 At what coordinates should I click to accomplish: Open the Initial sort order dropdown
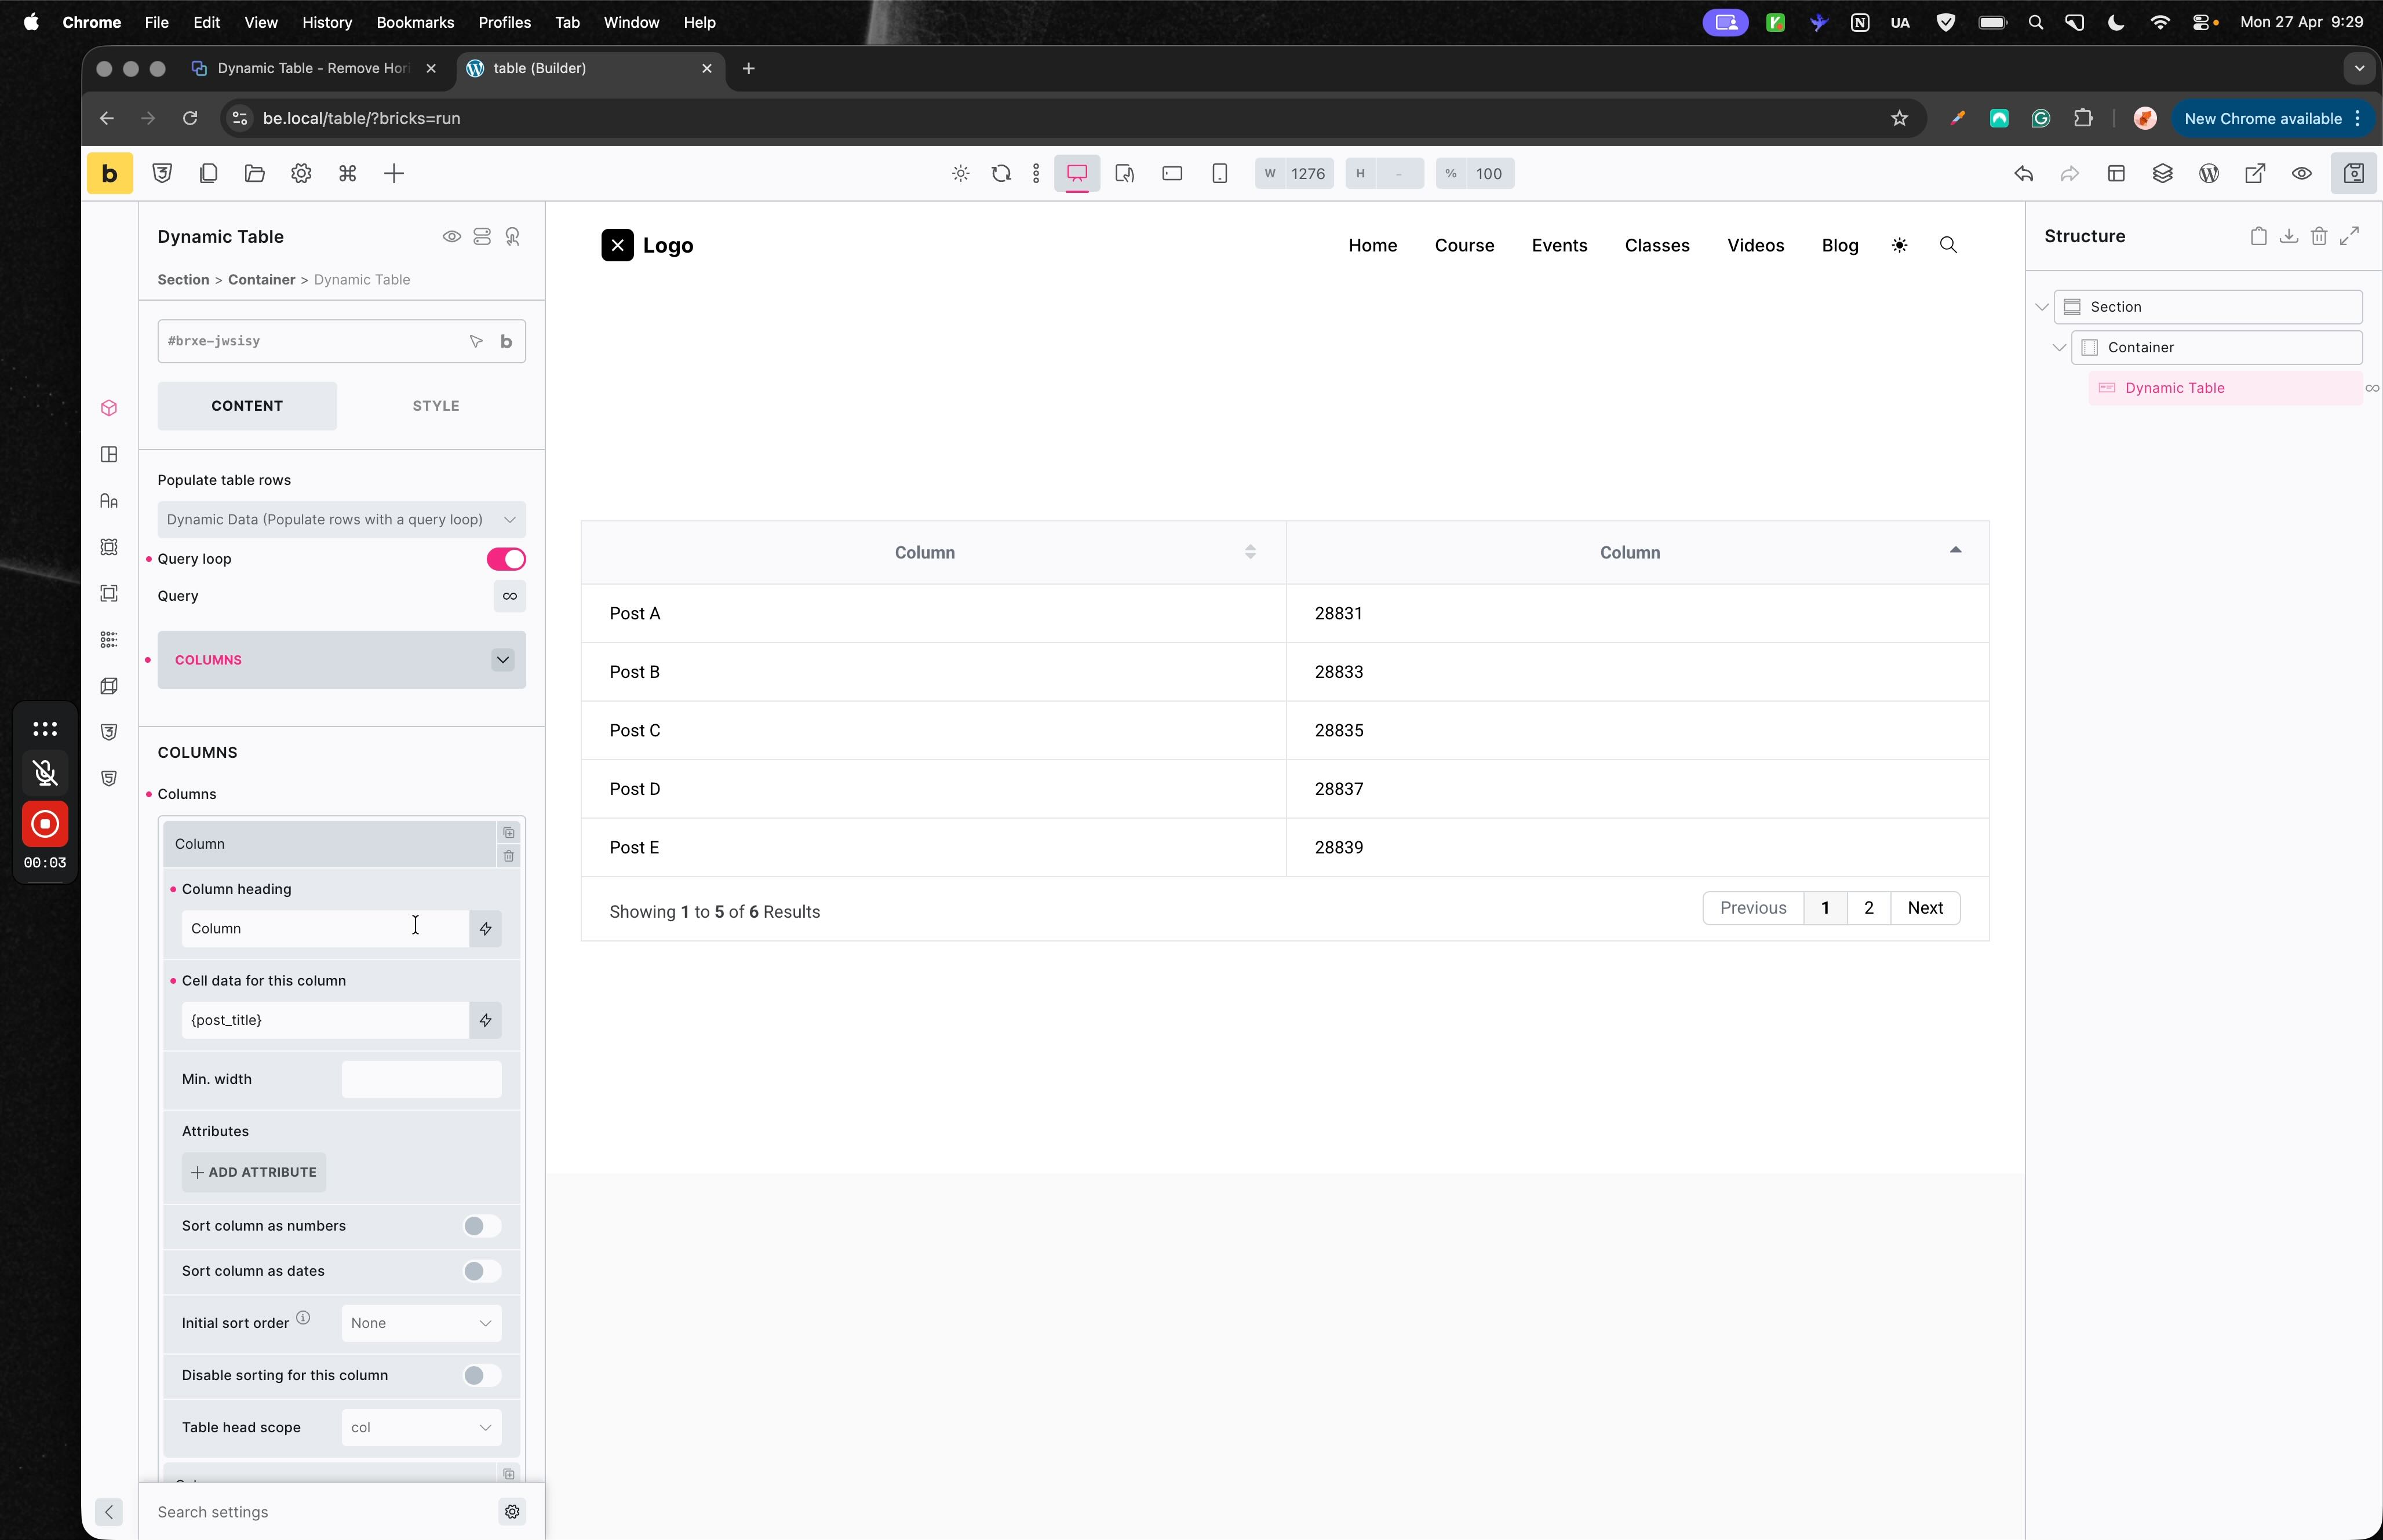pyautogui.click(x=421, y=1323)
